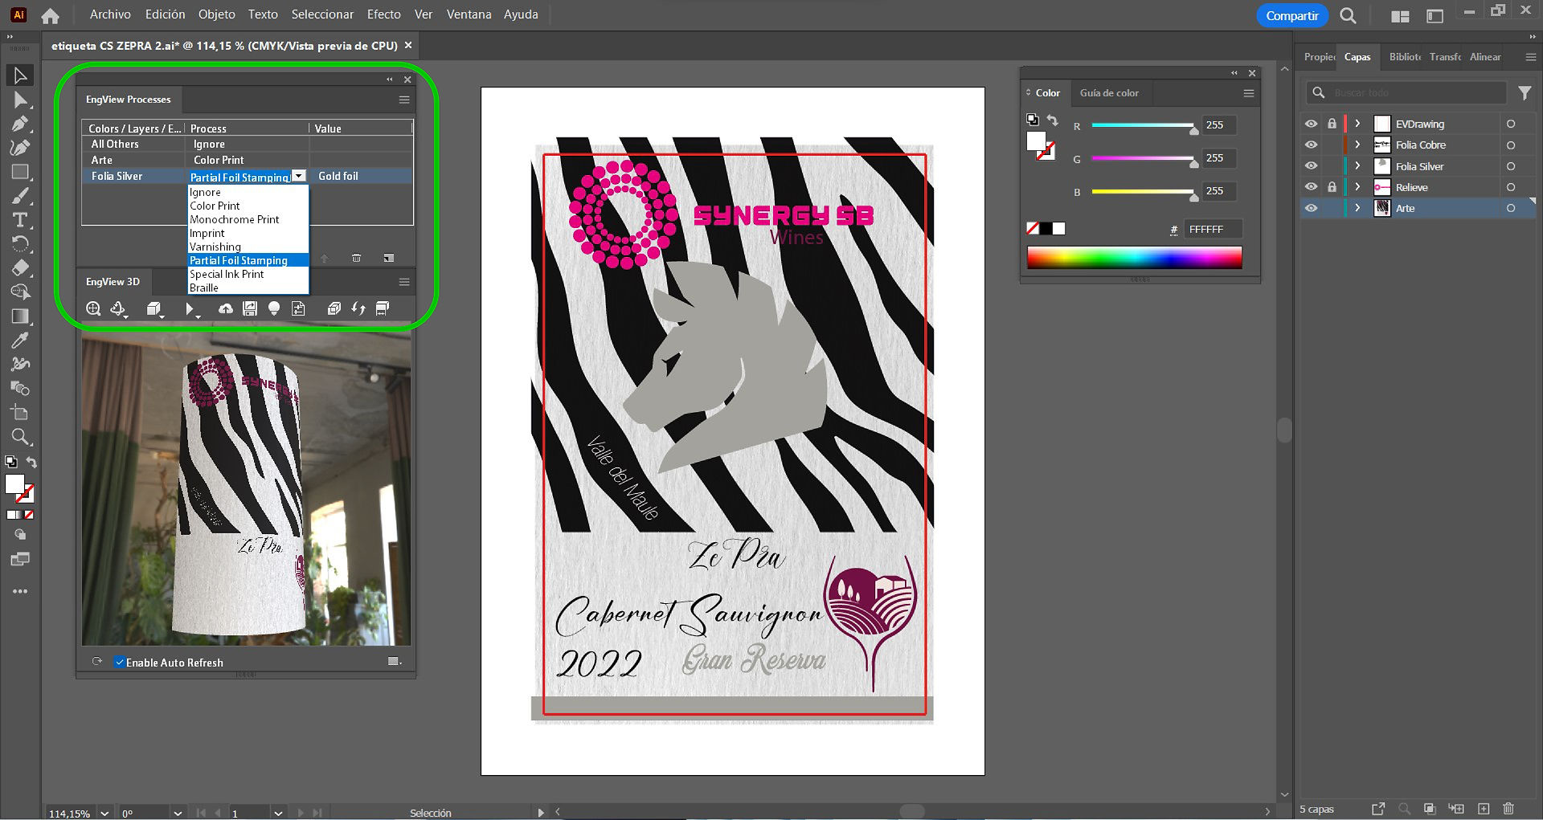Select the Gradient tool
1543x820 pixels.
[20, 316]
